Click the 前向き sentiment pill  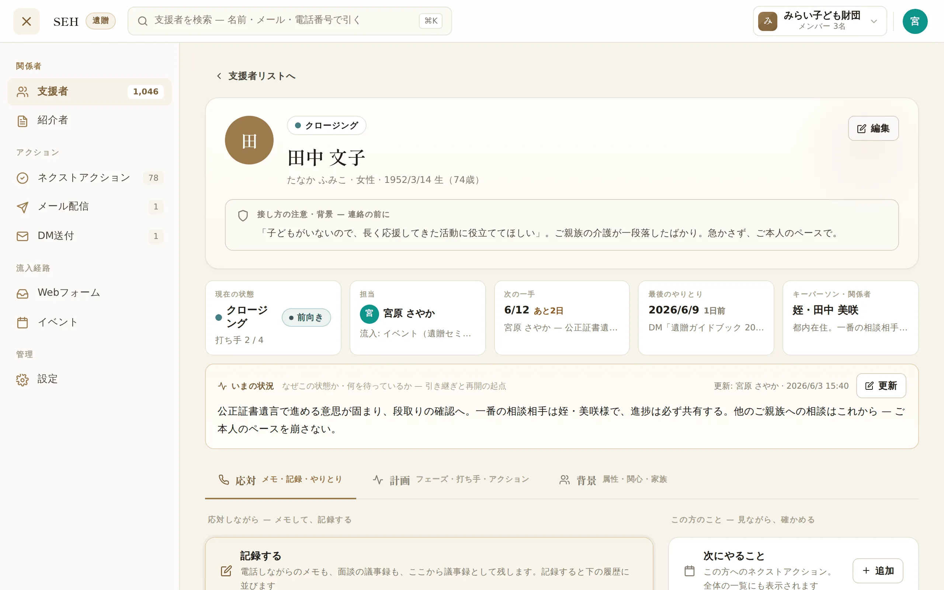click(x=306, y=317)
